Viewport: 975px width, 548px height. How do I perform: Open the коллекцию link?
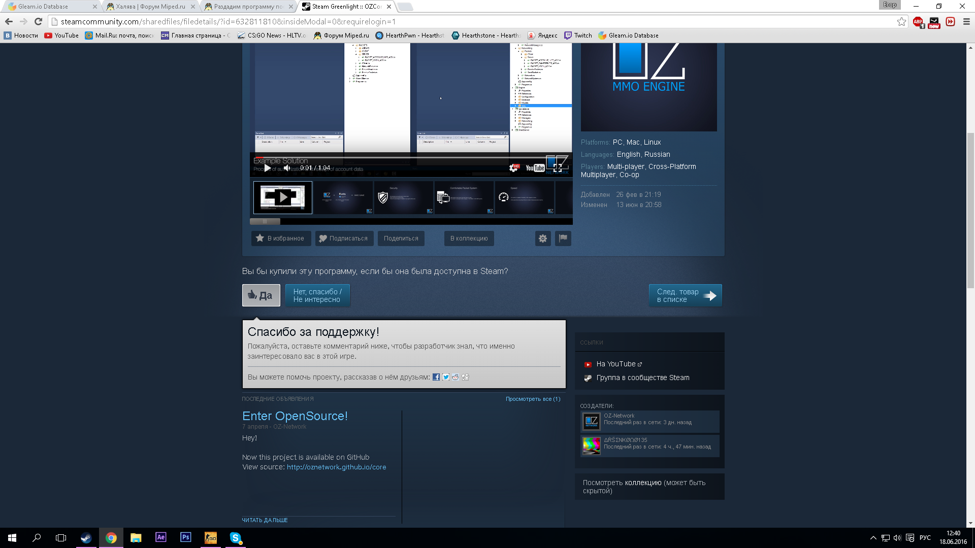pos(643,483)
